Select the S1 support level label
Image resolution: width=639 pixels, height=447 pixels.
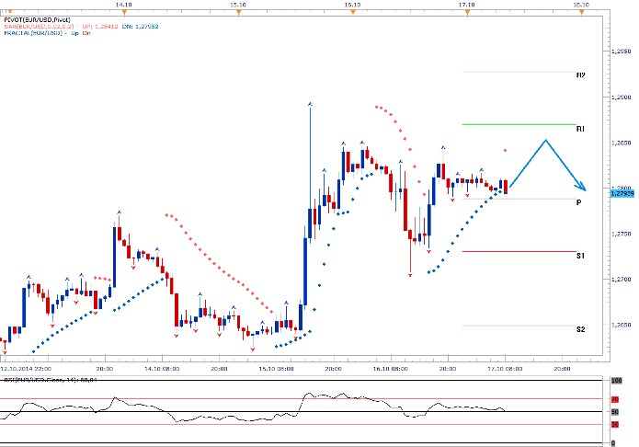pyautogui.click(x=581, y=256)
